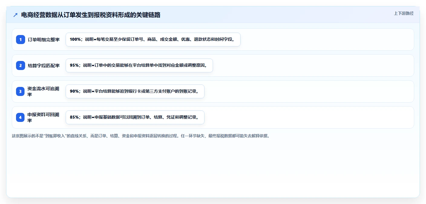Select the 订单明细完整率 label

tap(44, 40)
